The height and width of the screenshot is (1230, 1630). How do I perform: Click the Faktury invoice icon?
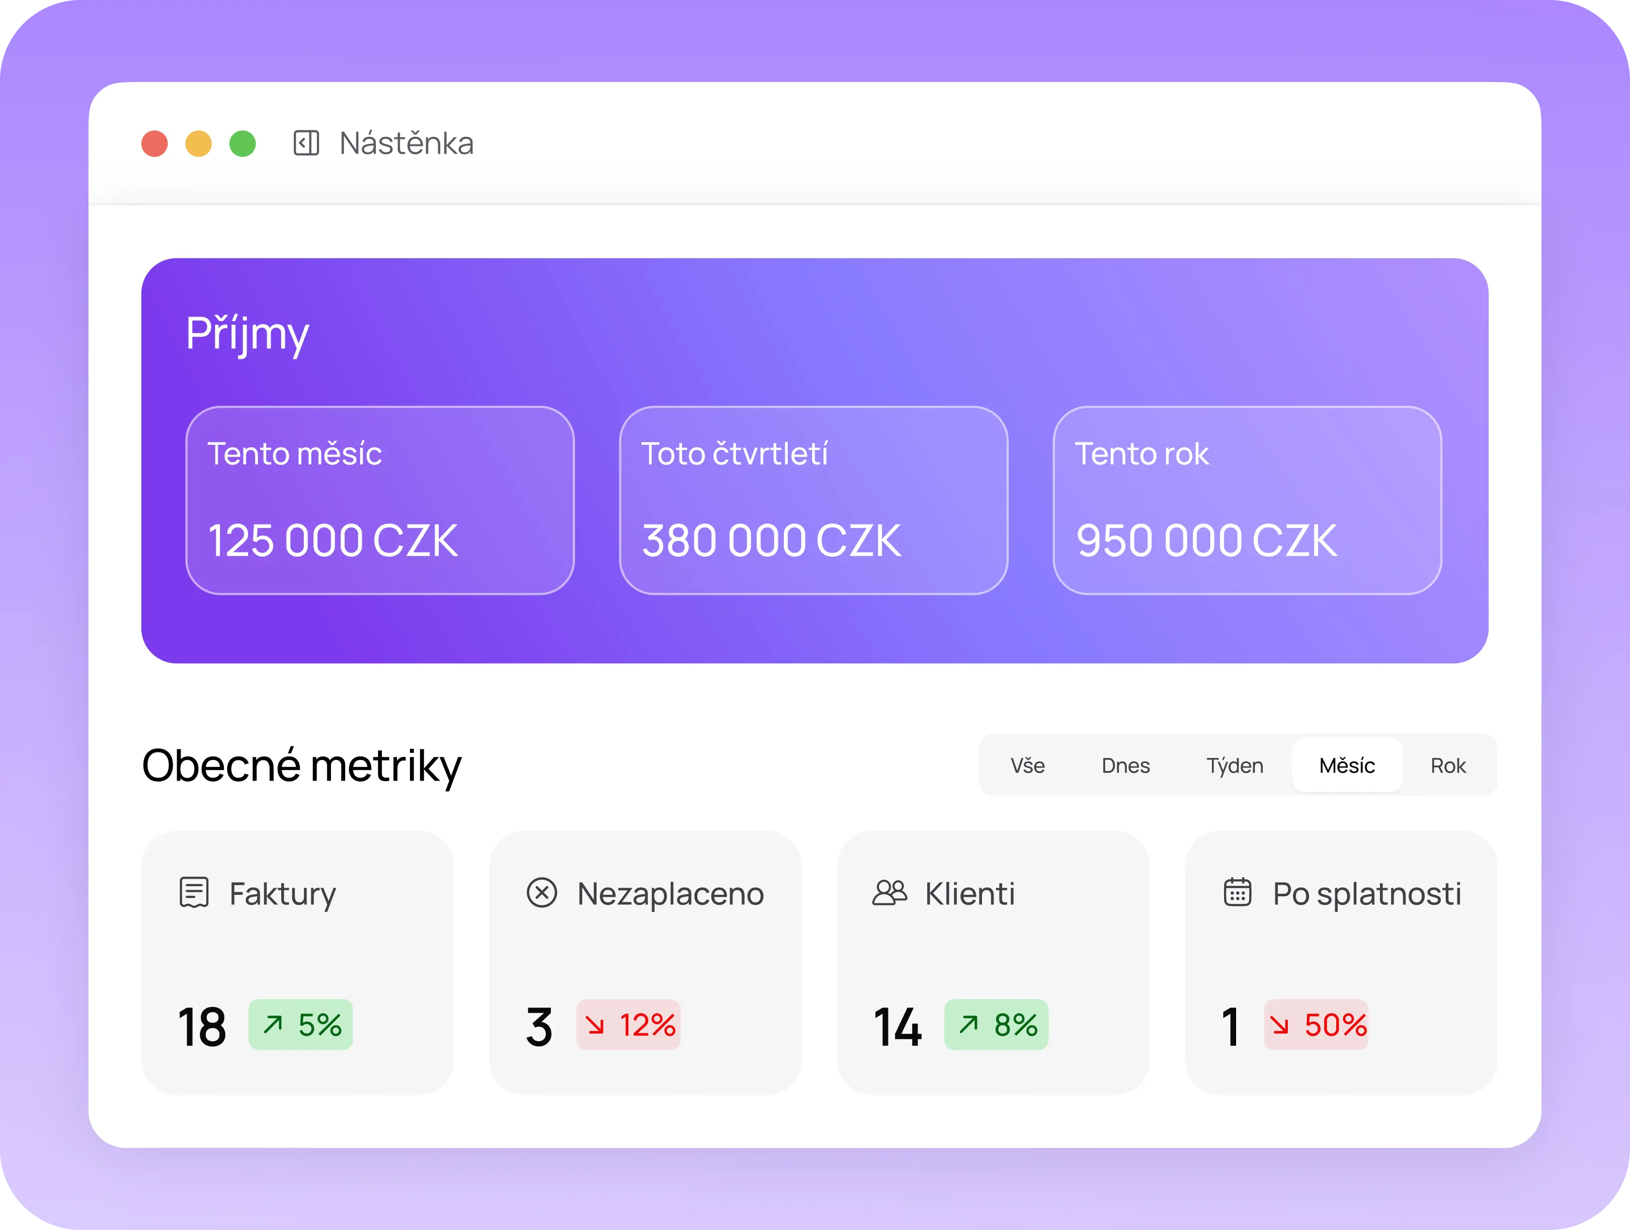(x=195, y=892)
